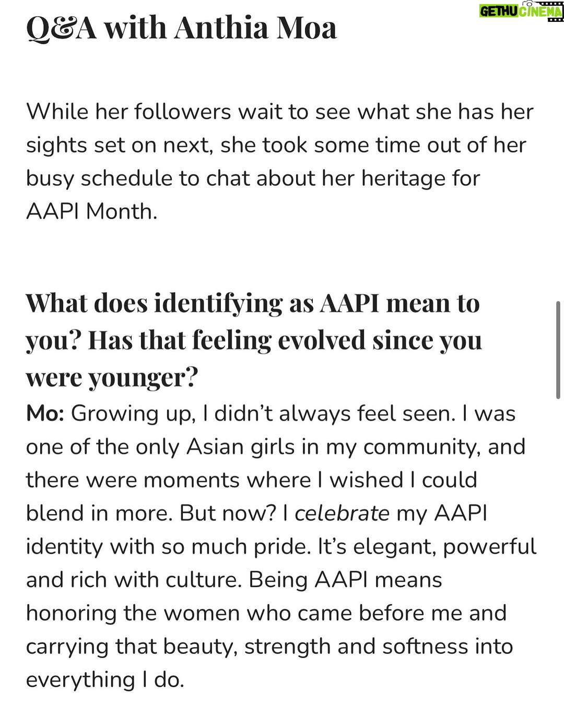The image size is (564, 704).
Task: Select the 'Q&A with Anthia Moa' heading
Action: point(181,28)
